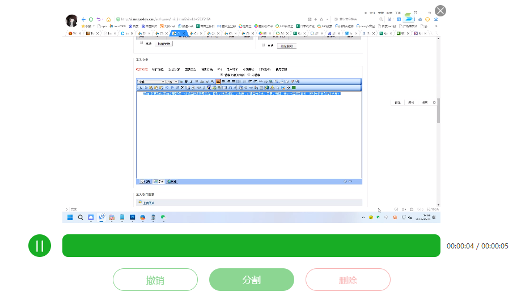Click the browser refresh icon
Screen dimensions: 517x296
click(x=91, y=19)
